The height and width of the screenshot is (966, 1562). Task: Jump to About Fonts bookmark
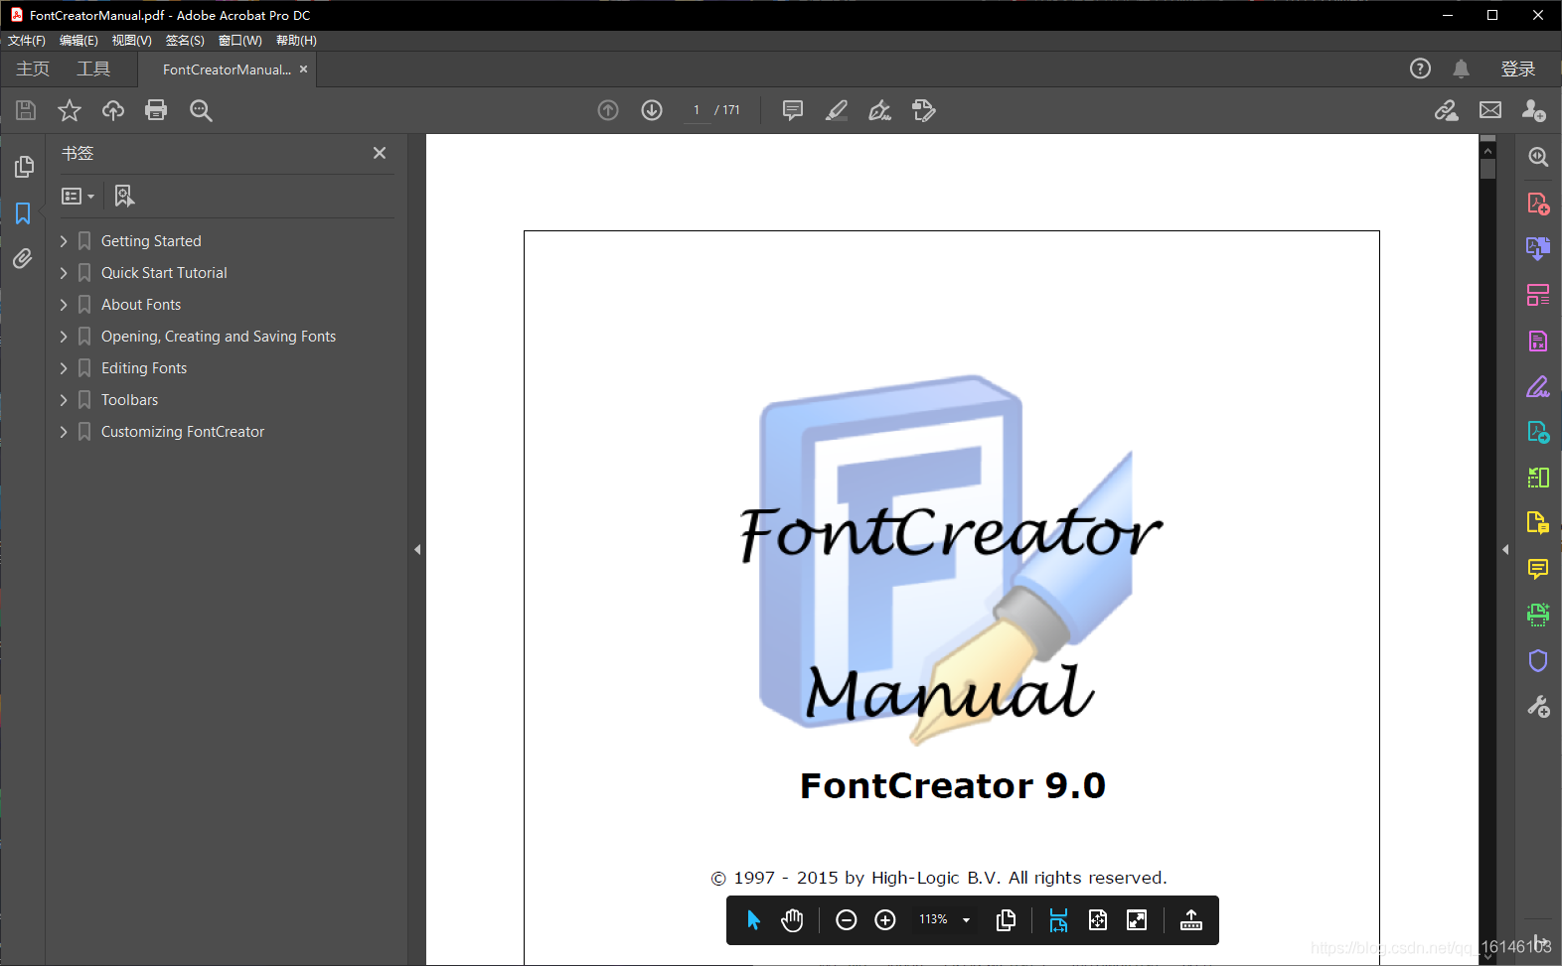141,305
